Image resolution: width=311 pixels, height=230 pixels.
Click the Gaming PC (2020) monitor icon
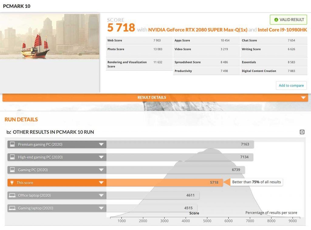tap(12, 170)
